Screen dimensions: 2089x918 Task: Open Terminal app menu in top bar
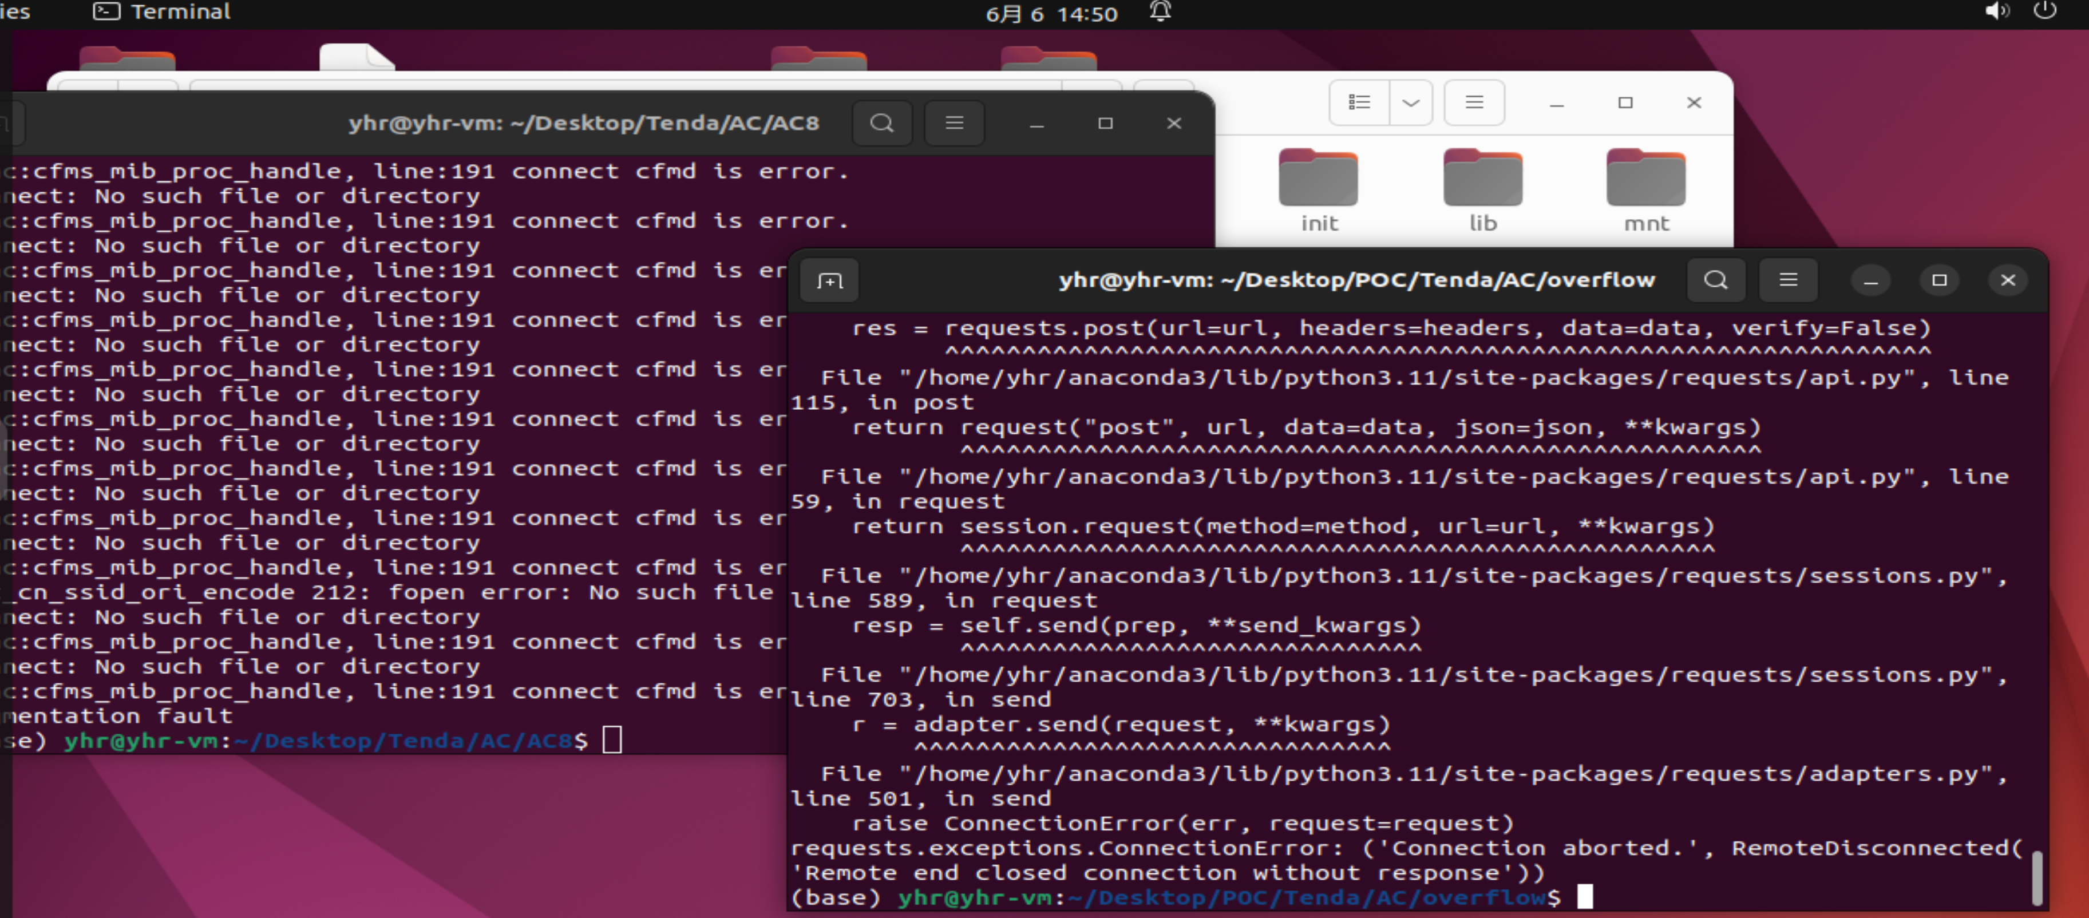[x=162, y=11]
